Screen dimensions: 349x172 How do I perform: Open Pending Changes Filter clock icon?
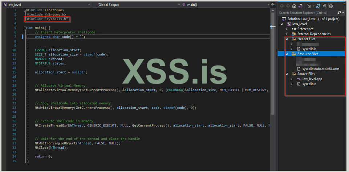click(x=309, y=6)
